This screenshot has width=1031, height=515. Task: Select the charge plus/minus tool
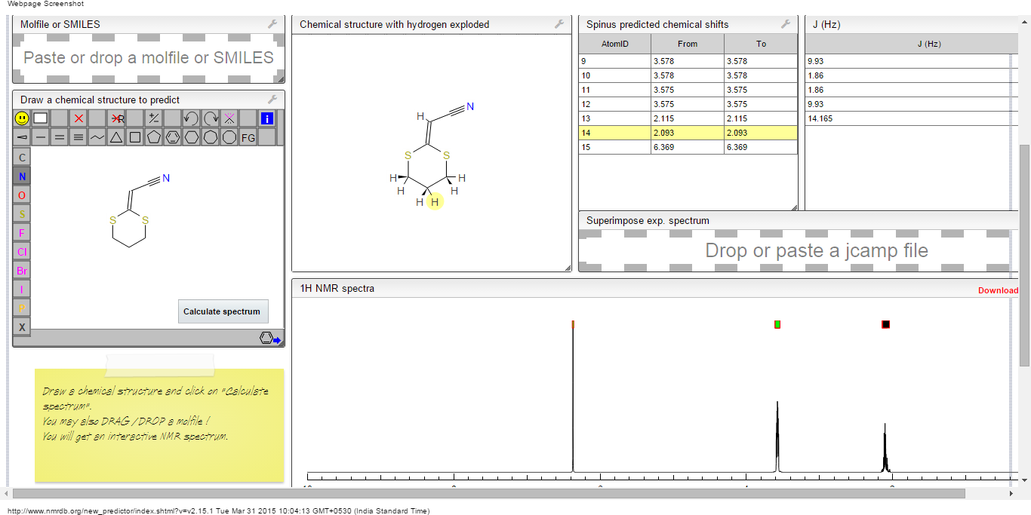tap(154, 118)
